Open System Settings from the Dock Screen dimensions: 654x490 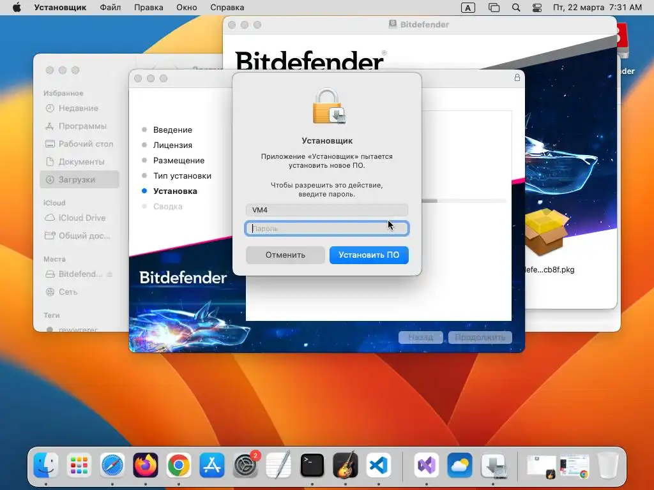tap(245, 465)
